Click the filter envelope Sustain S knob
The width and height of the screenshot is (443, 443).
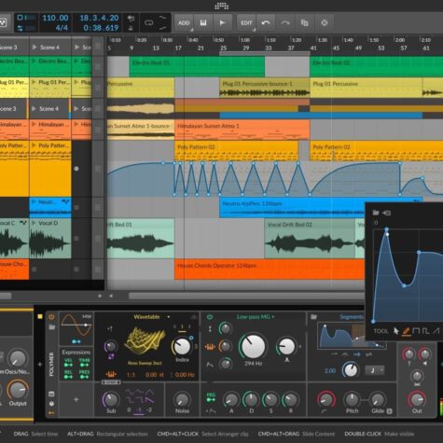tap(270, 400)
